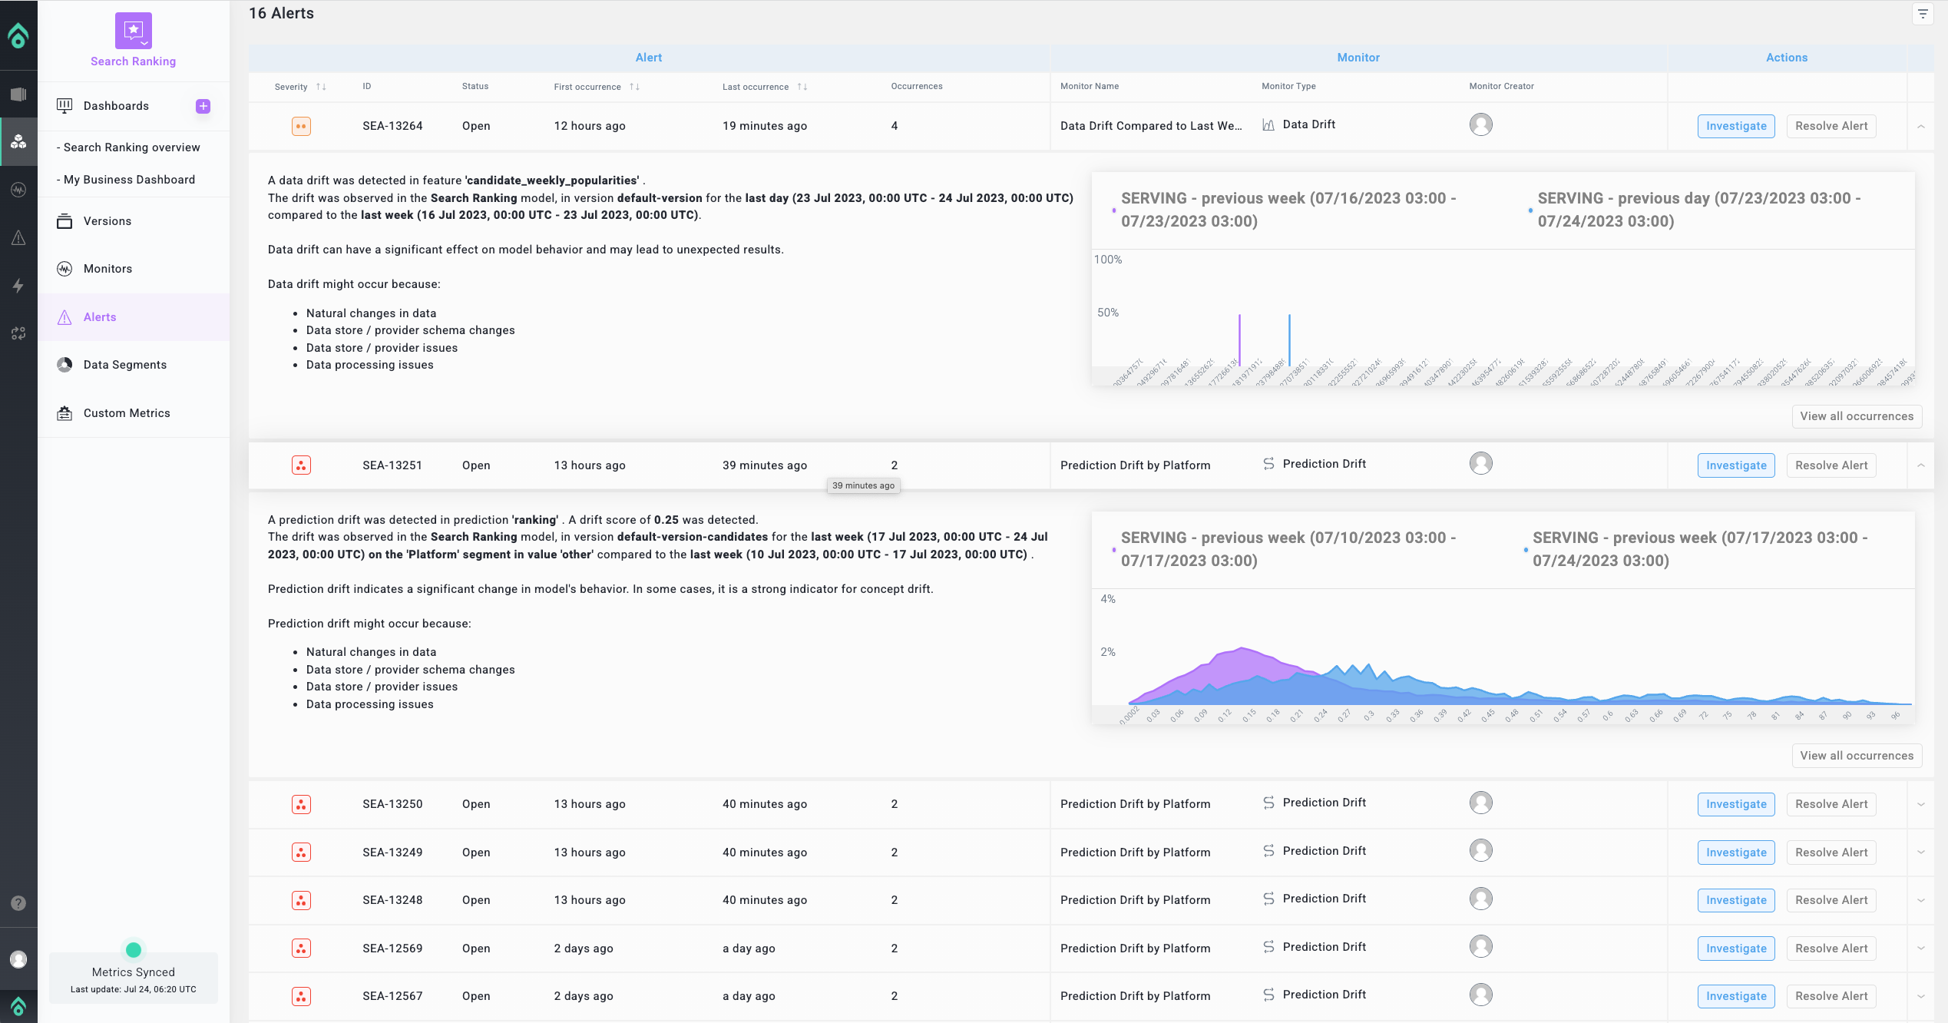1948x1023 pixels.
Task: Open the user profile avatar in sidebar
Action: [18, 959]
